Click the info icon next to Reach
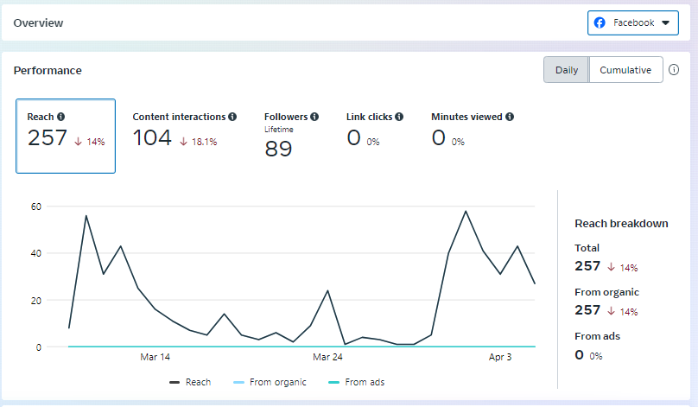Viewport: 698px width, 407px height. (x=61, y=117)
